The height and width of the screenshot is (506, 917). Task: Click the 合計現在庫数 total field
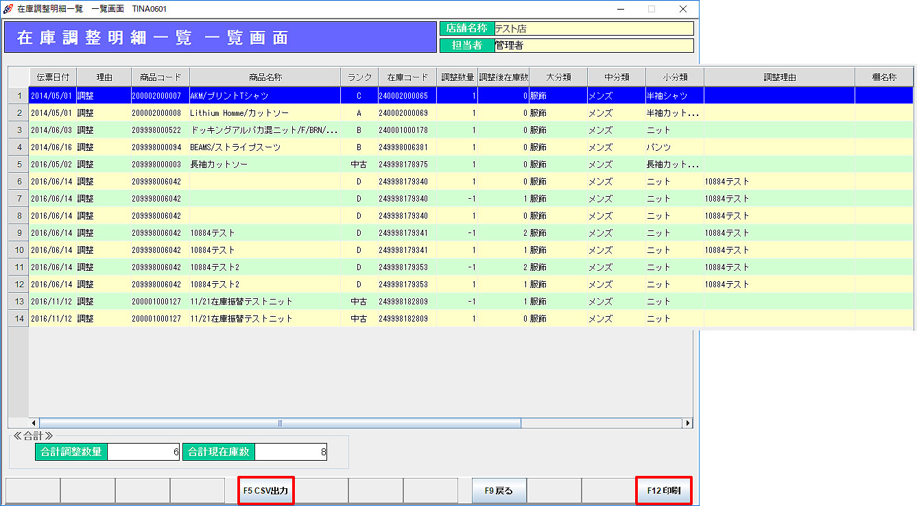pos(291,452)
